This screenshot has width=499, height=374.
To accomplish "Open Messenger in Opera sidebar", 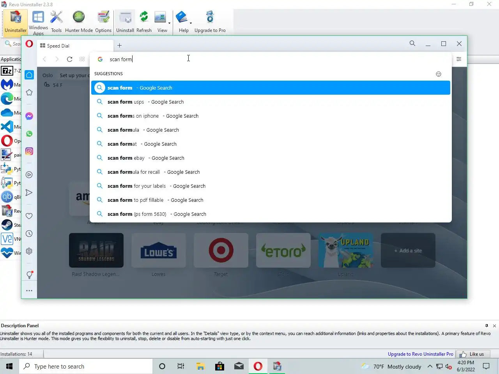I will 29,116.
